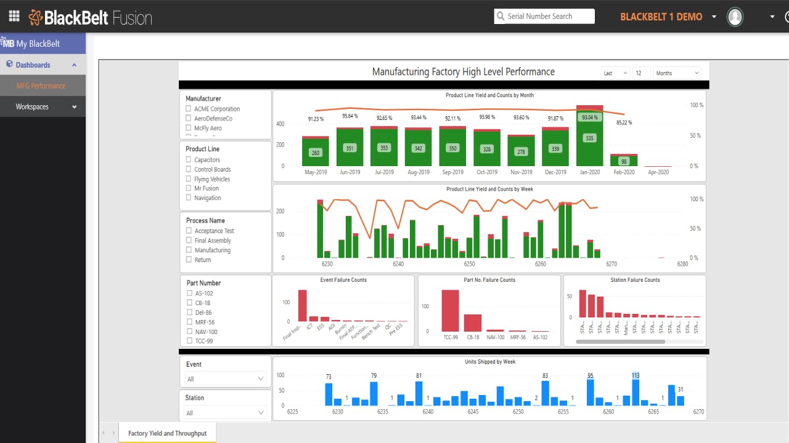Click the cube icon next to Dashboards
Image resolution: width=789 pixels, height=443 pixels.
(x=9, y=64)
